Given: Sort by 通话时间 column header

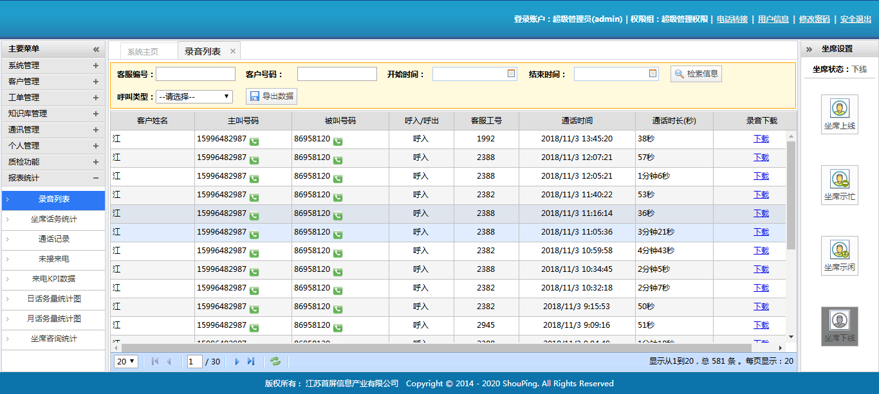Looking at the screenshot, I should coord(577,121).
